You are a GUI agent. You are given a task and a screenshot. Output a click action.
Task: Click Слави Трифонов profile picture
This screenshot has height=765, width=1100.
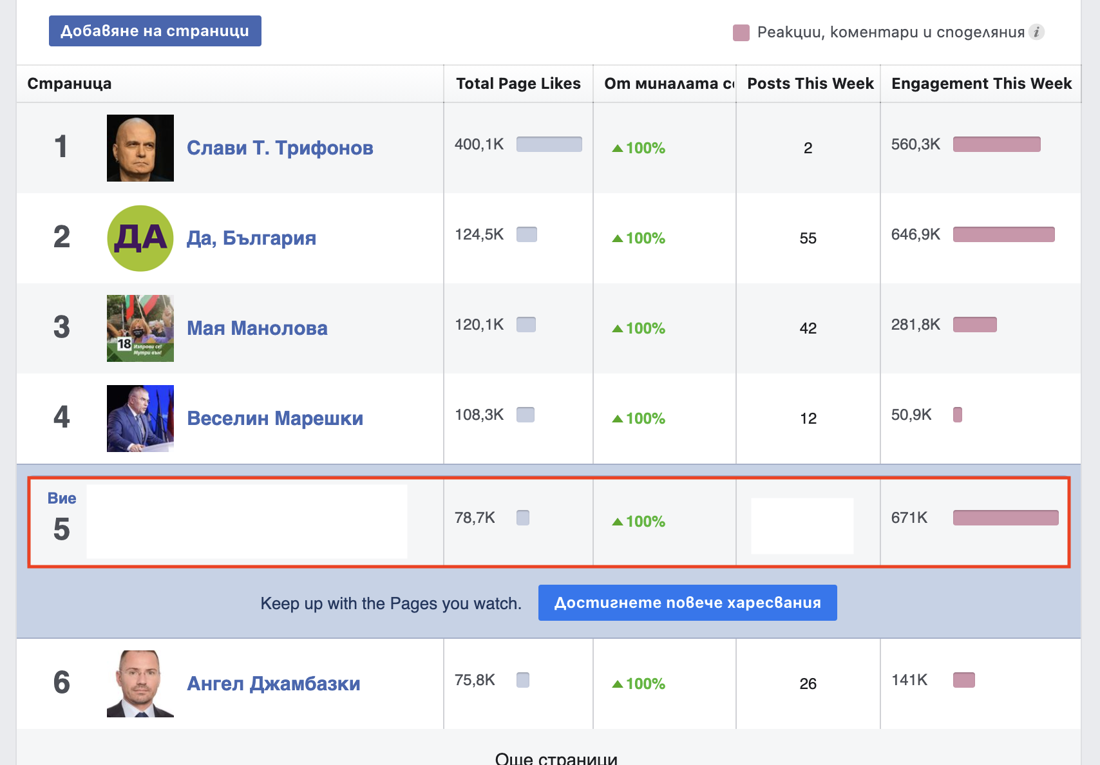tap(140, 148)
